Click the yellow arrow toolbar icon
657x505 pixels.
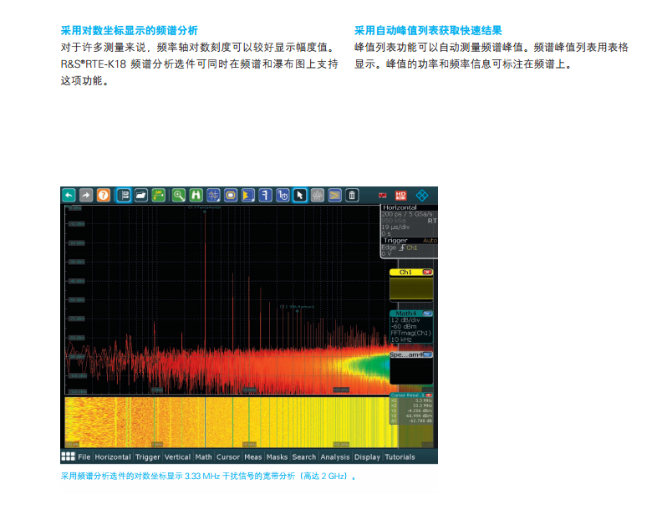335,196
